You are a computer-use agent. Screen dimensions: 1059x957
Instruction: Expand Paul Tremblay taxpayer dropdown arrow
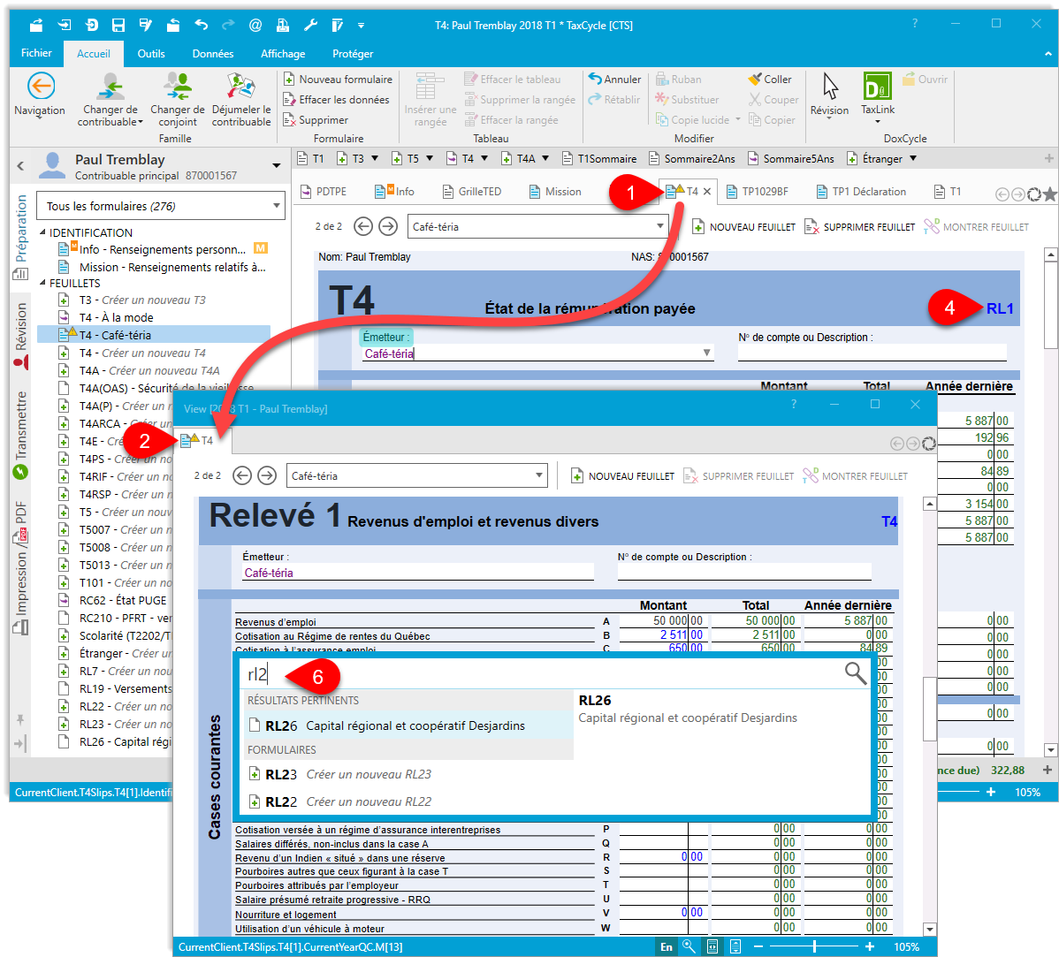276,165
